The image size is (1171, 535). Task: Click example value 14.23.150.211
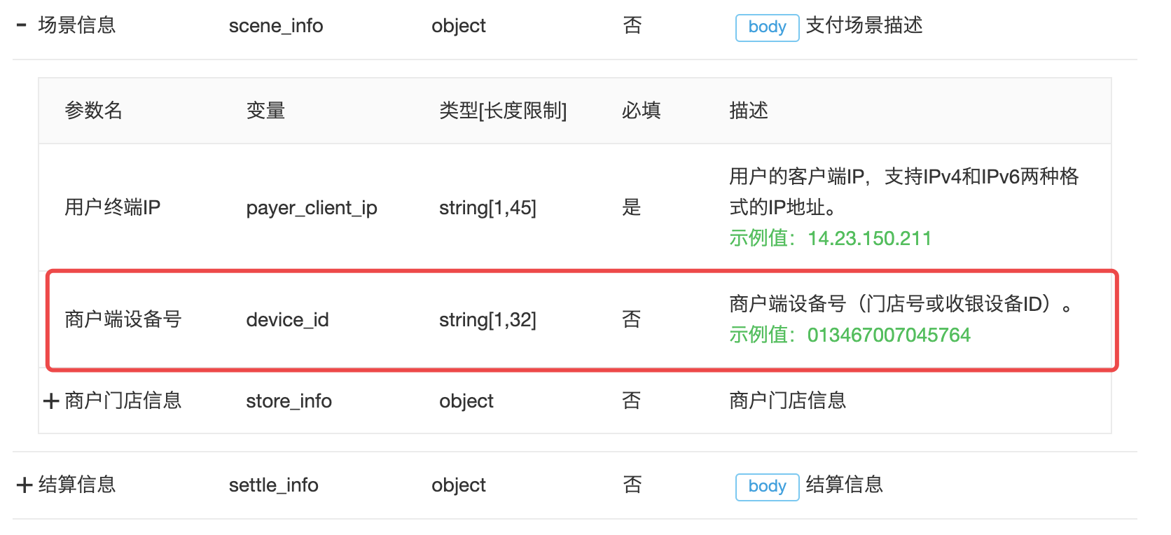click(x=869, y=239)
